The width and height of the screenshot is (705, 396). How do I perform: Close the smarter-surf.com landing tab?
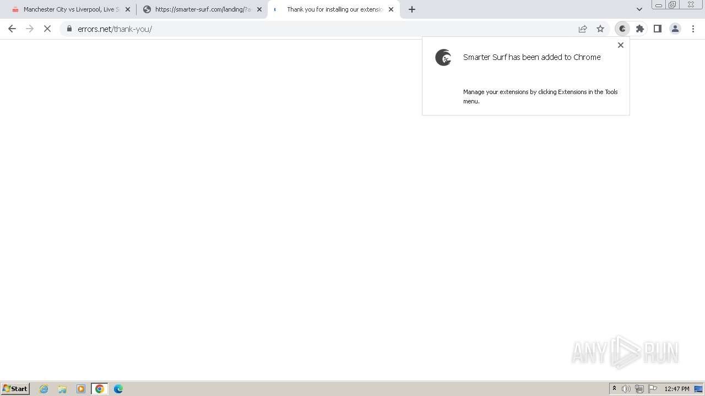coord(259,9)
